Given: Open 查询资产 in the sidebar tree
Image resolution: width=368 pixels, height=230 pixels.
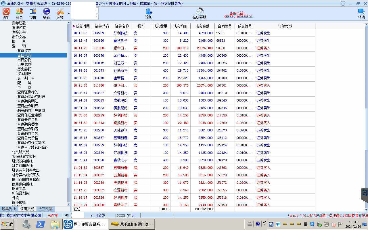Looking at the screenshot, I should (24, 51).
